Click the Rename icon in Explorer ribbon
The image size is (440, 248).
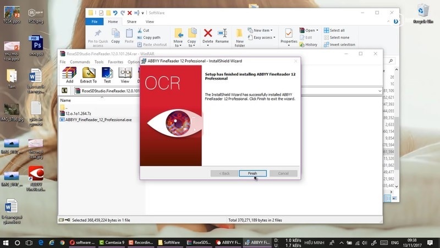click(222, 36)
